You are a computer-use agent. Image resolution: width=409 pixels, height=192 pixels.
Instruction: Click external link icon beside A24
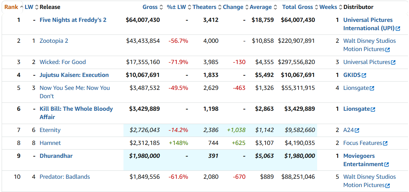click(357, 130)
